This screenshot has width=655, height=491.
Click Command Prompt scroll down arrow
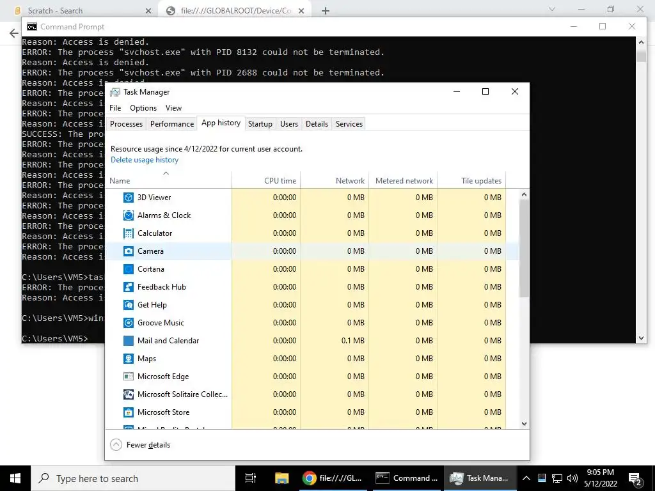tap(641, 338)
